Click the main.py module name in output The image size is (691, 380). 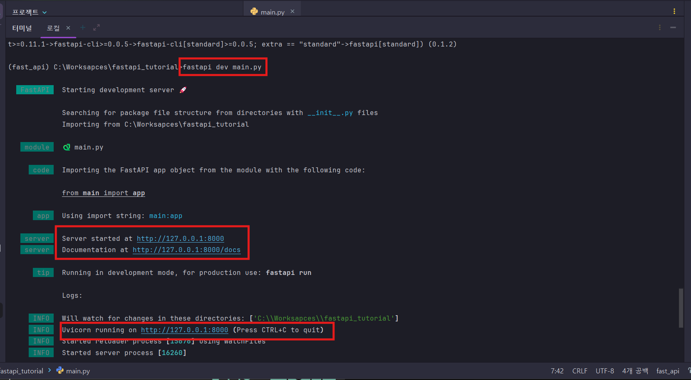pos(89,147)
